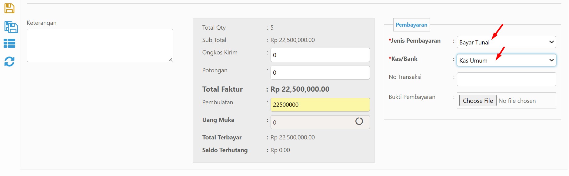Open the Kas/Bank dropdown
Screen dimensions: 569x176
[x=506, y=60]
